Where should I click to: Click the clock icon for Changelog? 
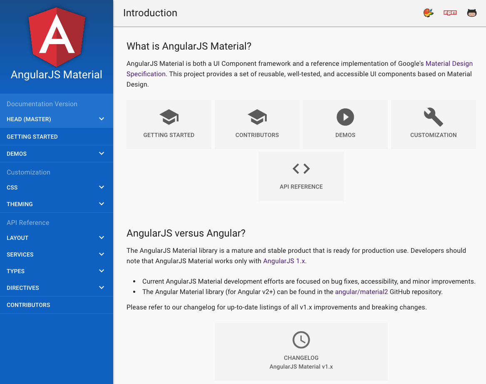click(301, 340)
